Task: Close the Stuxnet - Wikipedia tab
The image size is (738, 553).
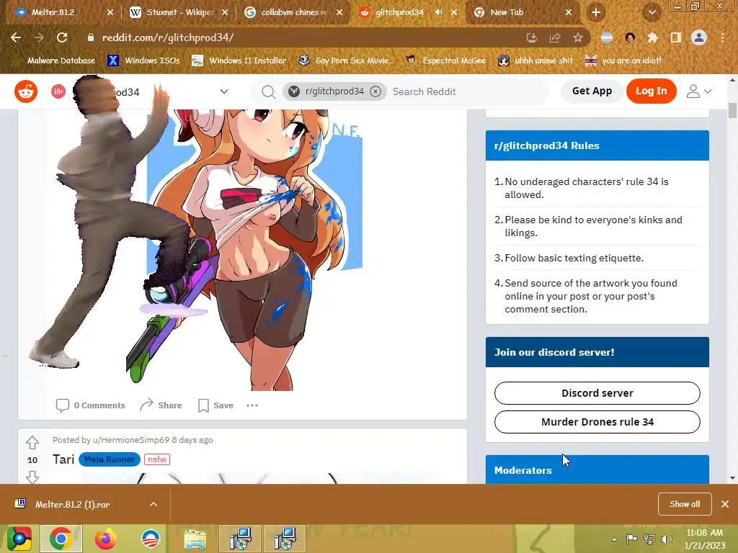Action: click(x=225, y=13)
